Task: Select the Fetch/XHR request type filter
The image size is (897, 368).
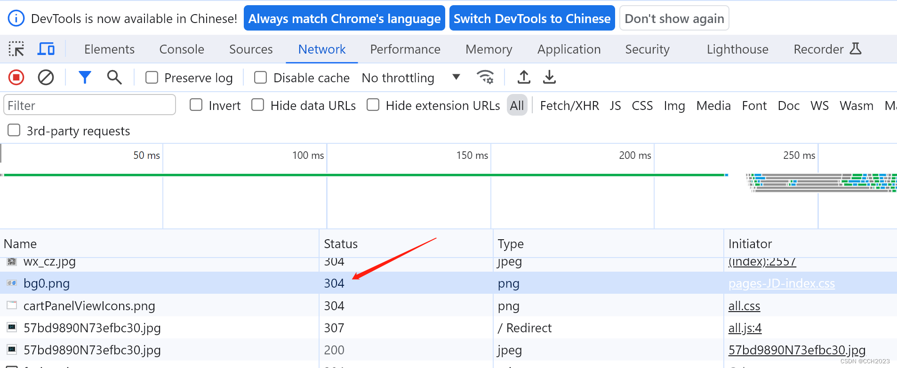Action: click(x=569, y=106)
